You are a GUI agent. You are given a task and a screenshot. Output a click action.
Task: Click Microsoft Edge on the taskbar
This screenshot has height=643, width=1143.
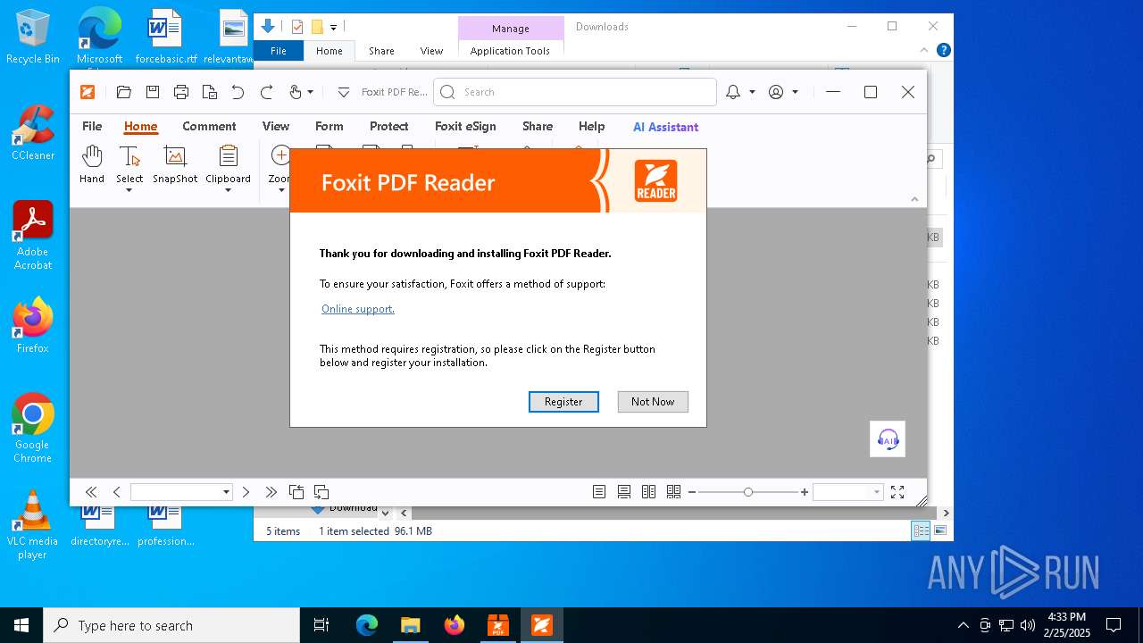[367, 625]
